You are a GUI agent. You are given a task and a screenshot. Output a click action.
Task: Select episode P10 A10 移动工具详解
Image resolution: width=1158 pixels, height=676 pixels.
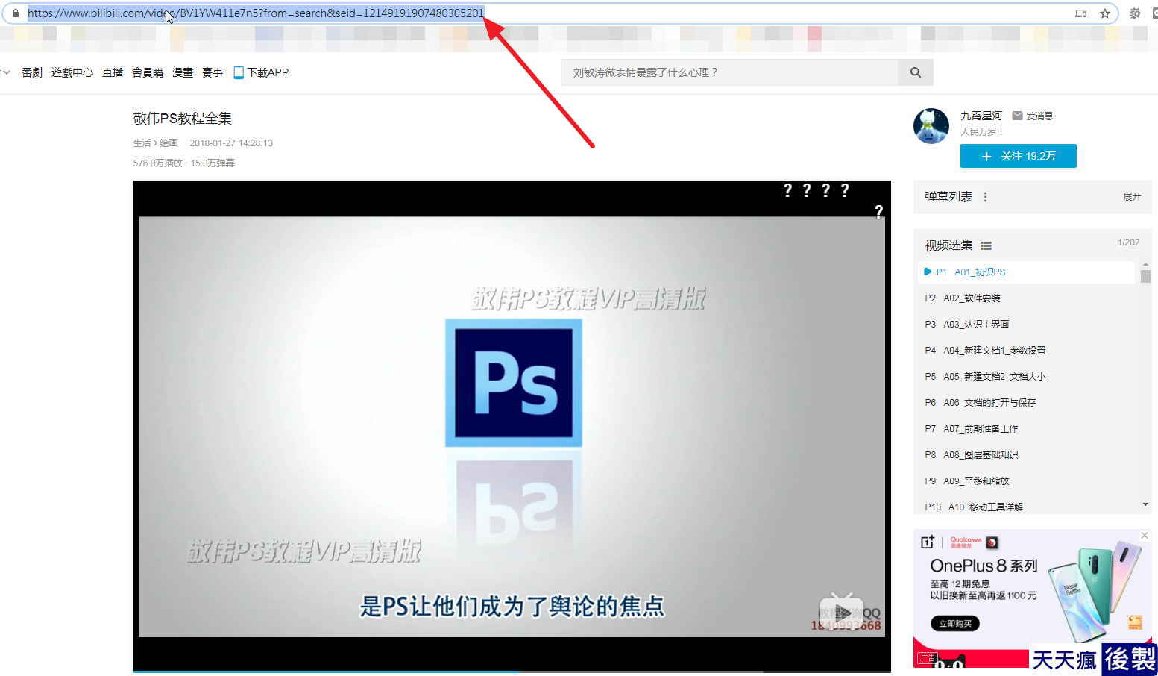pos(1028,506)
